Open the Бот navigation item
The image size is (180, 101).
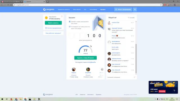85,10
